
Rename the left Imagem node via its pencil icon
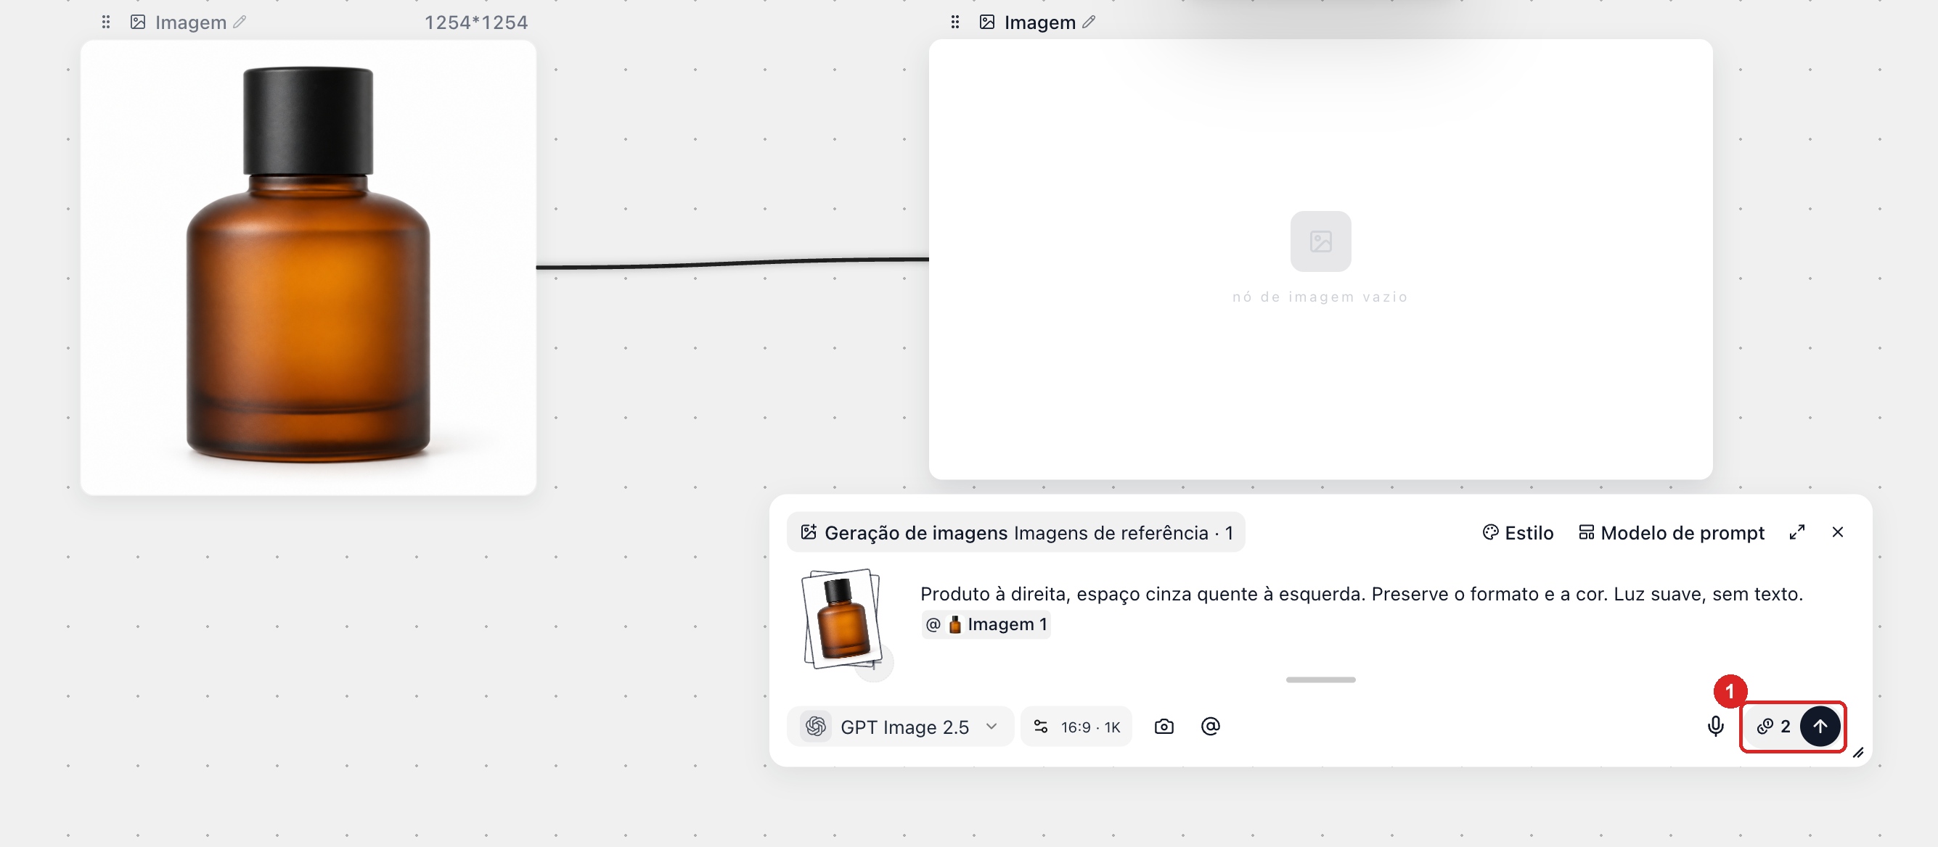(x=240, y=22)
